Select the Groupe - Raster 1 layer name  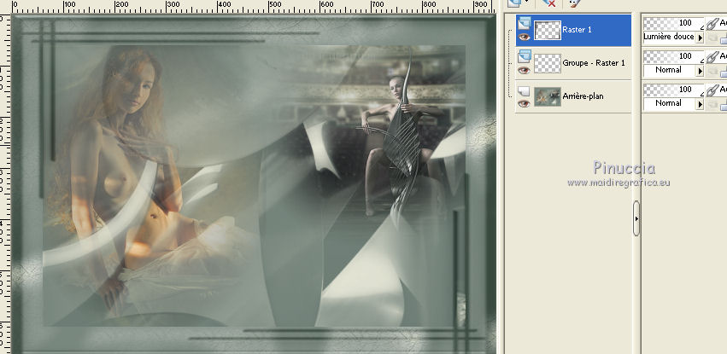click(x=594, y=63)
